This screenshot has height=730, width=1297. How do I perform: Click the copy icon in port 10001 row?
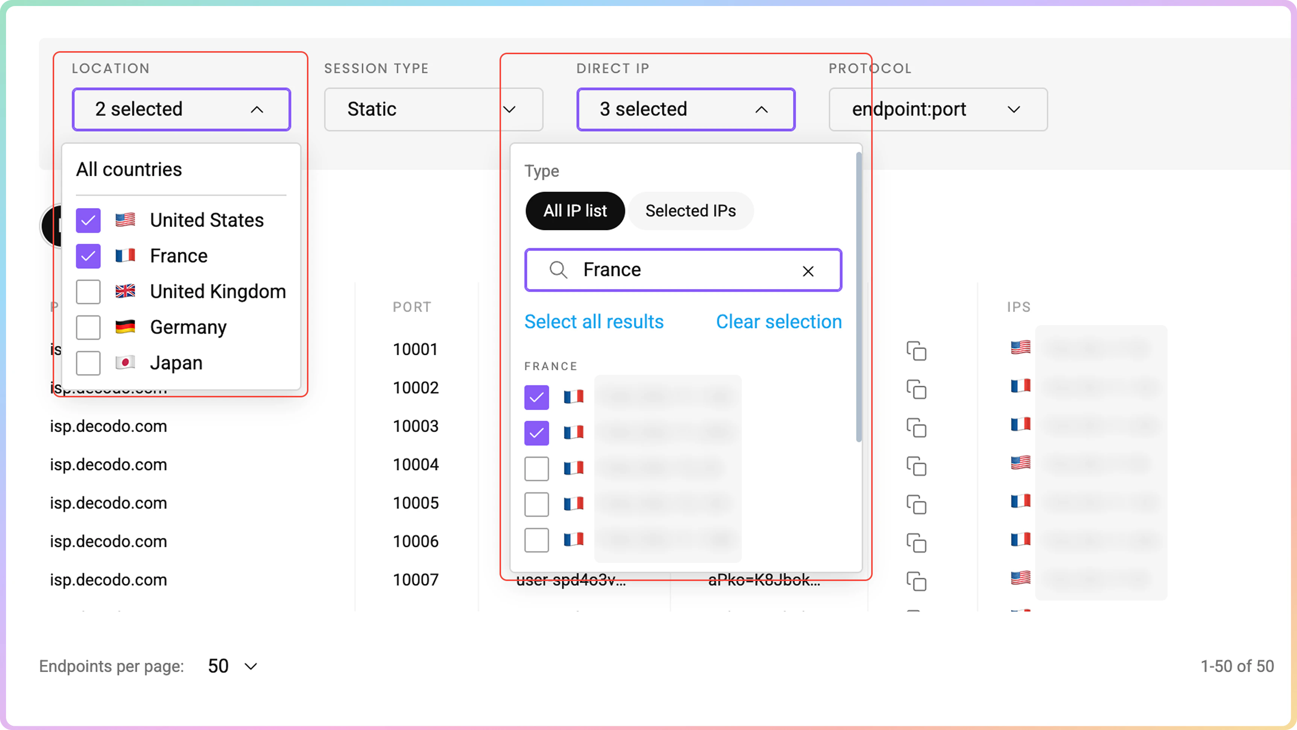(916, 351)
